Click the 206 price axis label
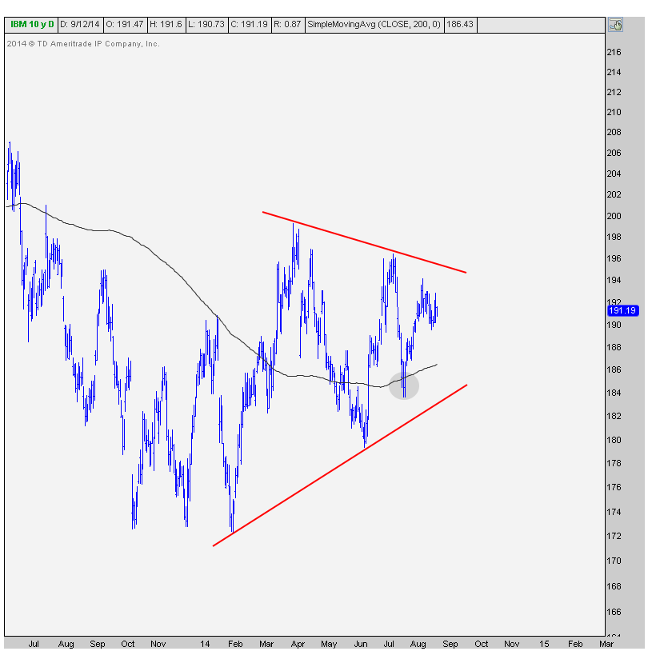The image size is (648, 667). (x=614, y=153)
